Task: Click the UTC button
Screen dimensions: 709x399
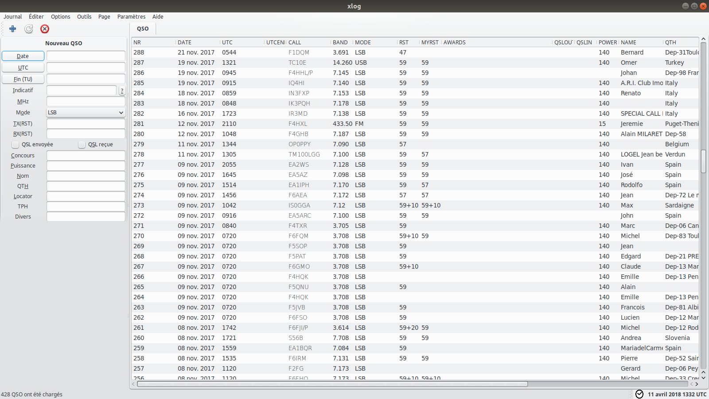Action: 23,67
